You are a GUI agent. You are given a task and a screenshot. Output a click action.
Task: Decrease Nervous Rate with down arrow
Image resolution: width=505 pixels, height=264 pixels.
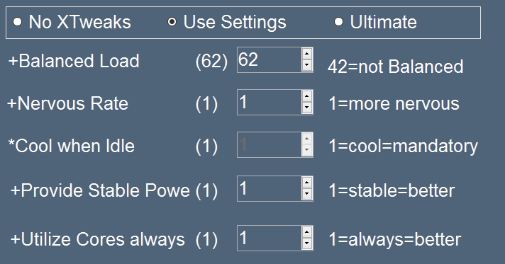pos(307,108)
